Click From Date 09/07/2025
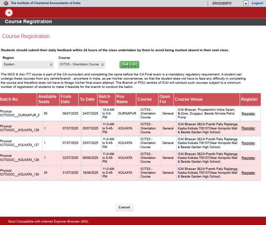The image size is (266, 225). click(70, 113)
